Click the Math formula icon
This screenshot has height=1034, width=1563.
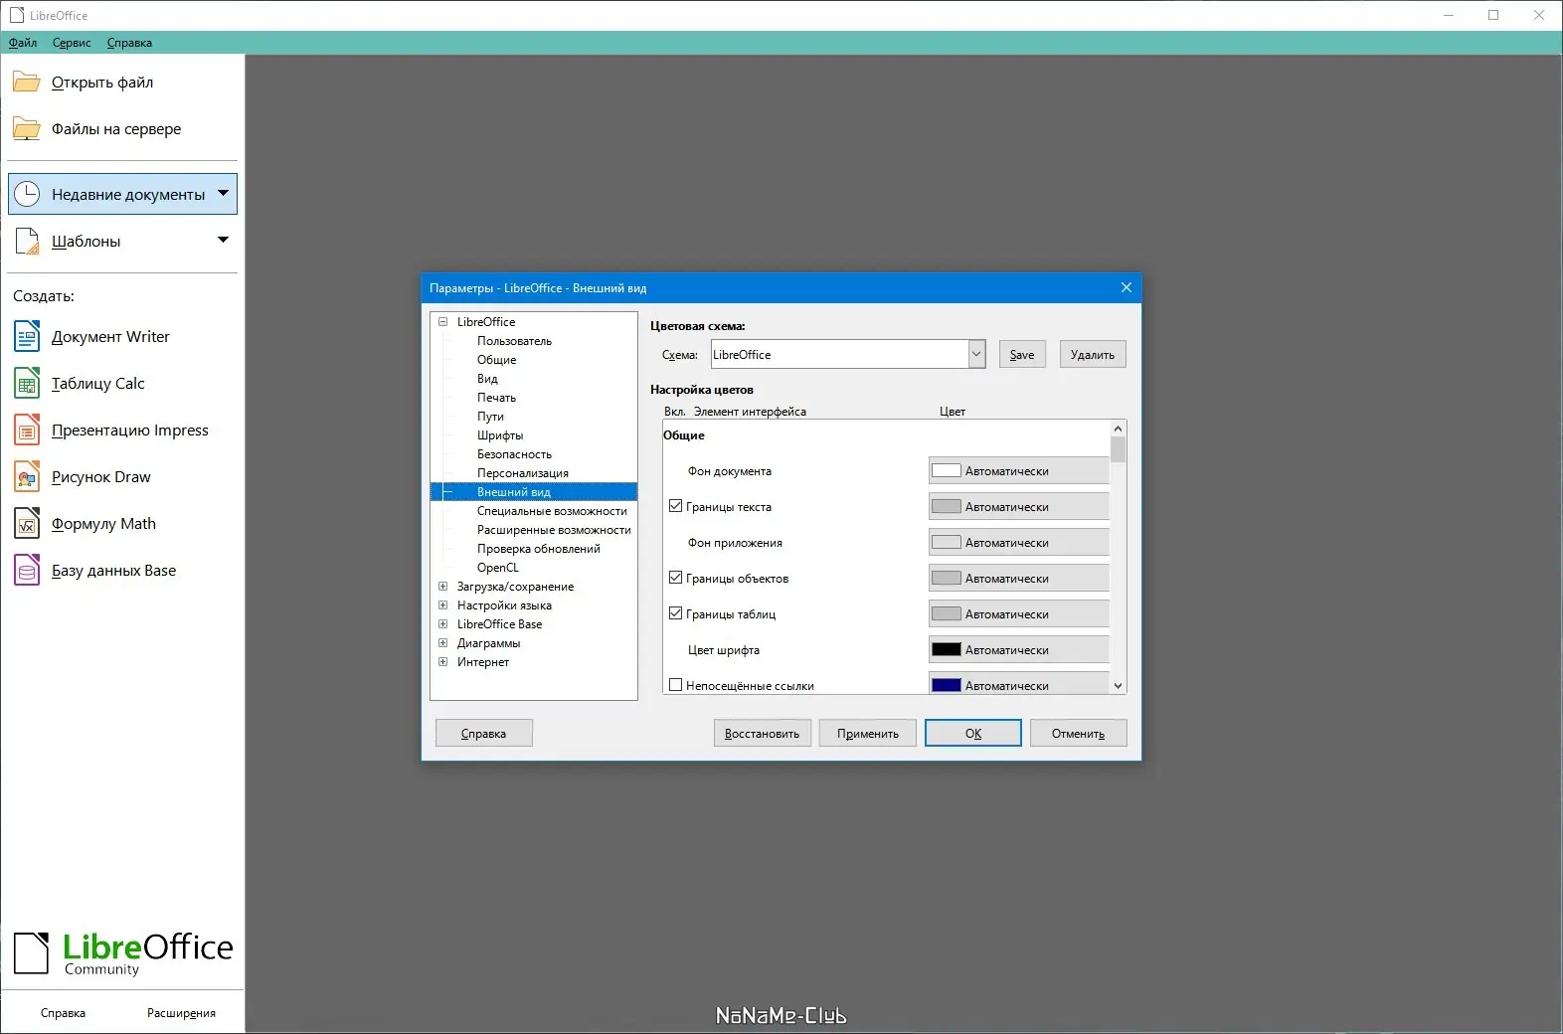[27, 523]
